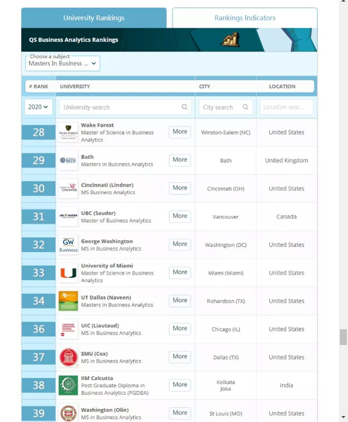The image size is (348, 422).
Task: Click More for Cincinnati (Lindner)
Action: point(180,188)
